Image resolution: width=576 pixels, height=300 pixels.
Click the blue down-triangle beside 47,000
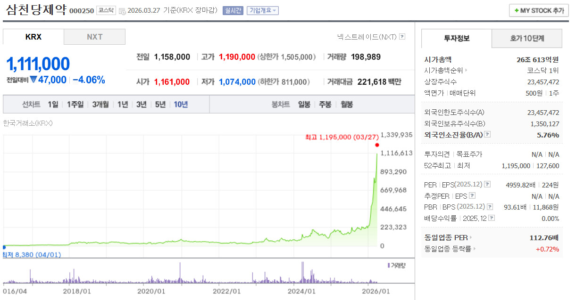point(33,80)
